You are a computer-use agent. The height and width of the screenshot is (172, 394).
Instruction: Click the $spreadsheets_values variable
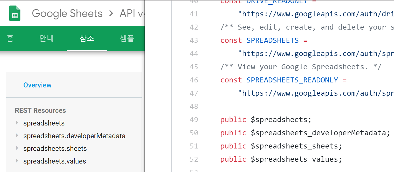pyautogui.click(x=296, y=159)
